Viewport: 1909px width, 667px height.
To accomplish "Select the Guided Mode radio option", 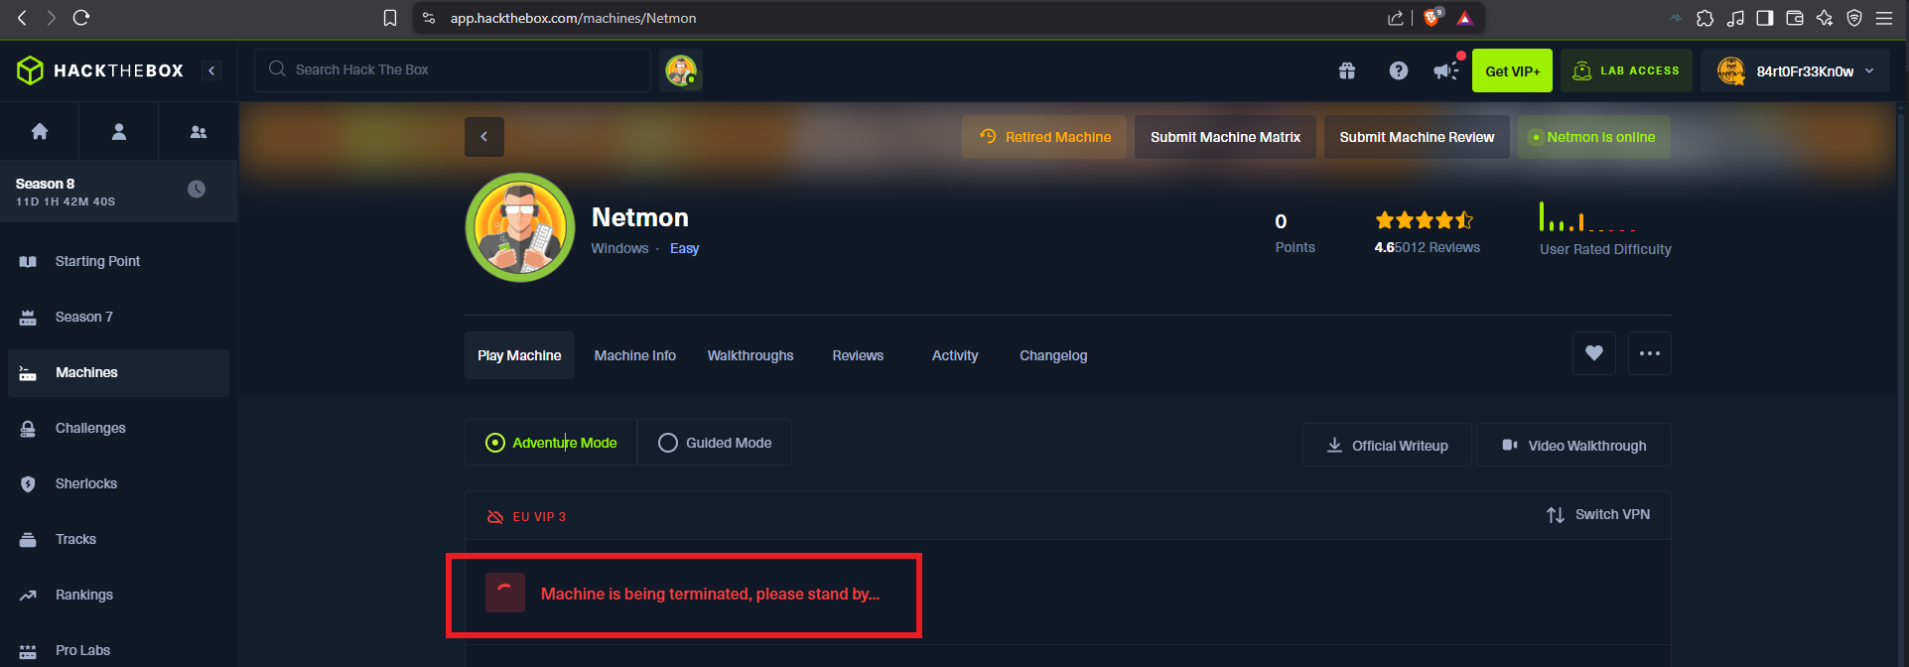I will [715, 443].
